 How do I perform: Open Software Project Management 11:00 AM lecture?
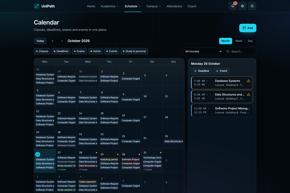point(222,110)
